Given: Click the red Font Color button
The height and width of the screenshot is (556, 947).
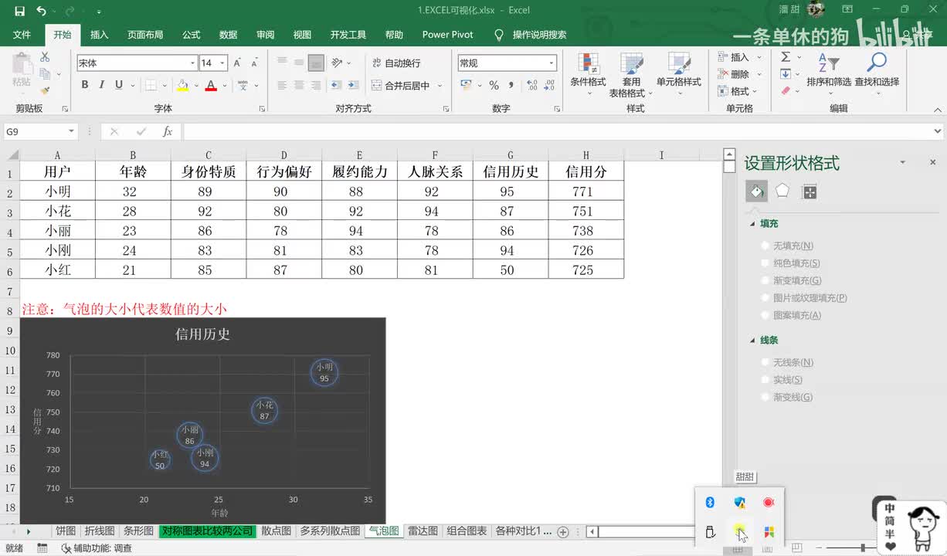Looking at the screenshot, I should coord(211,85).
